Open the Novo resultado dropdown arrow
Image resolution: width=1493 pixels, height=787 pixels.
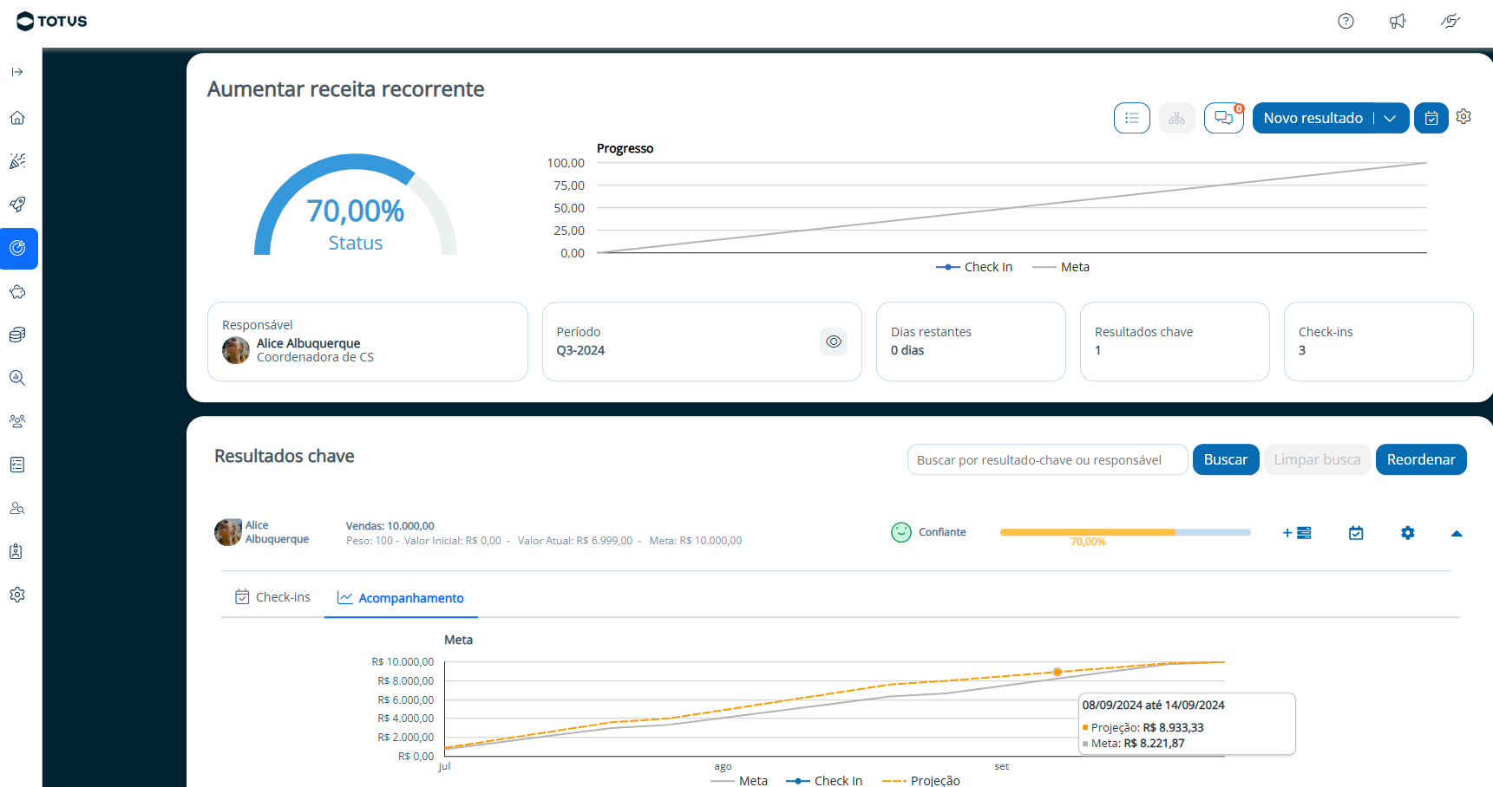click(x=1390, y=118)
